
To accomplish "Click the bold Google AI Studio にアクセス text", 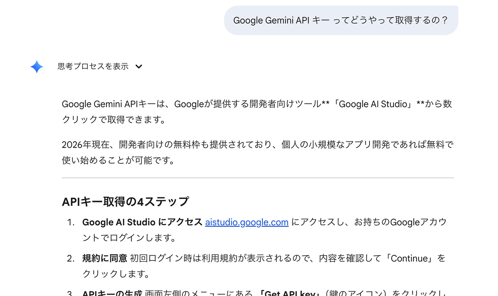I will coord(142,222).
